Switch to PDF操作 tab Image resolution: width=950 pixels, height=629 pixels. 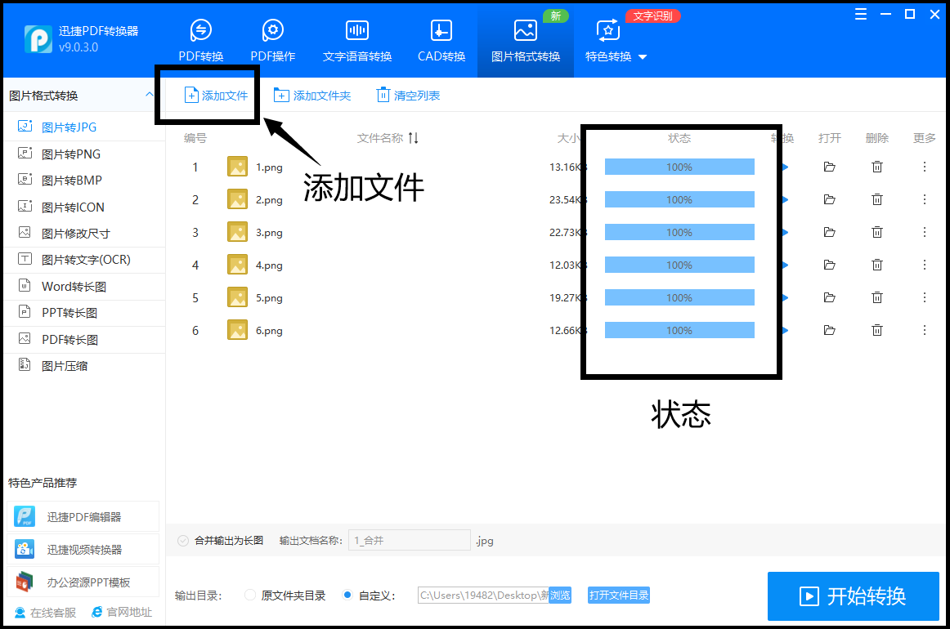tap(272, 41)
